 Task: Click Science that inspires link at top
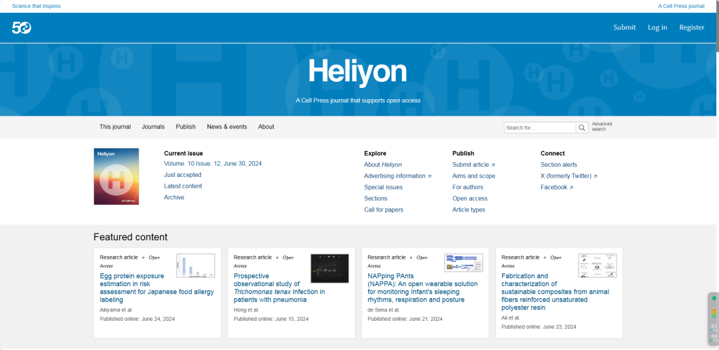coord(36,7)
